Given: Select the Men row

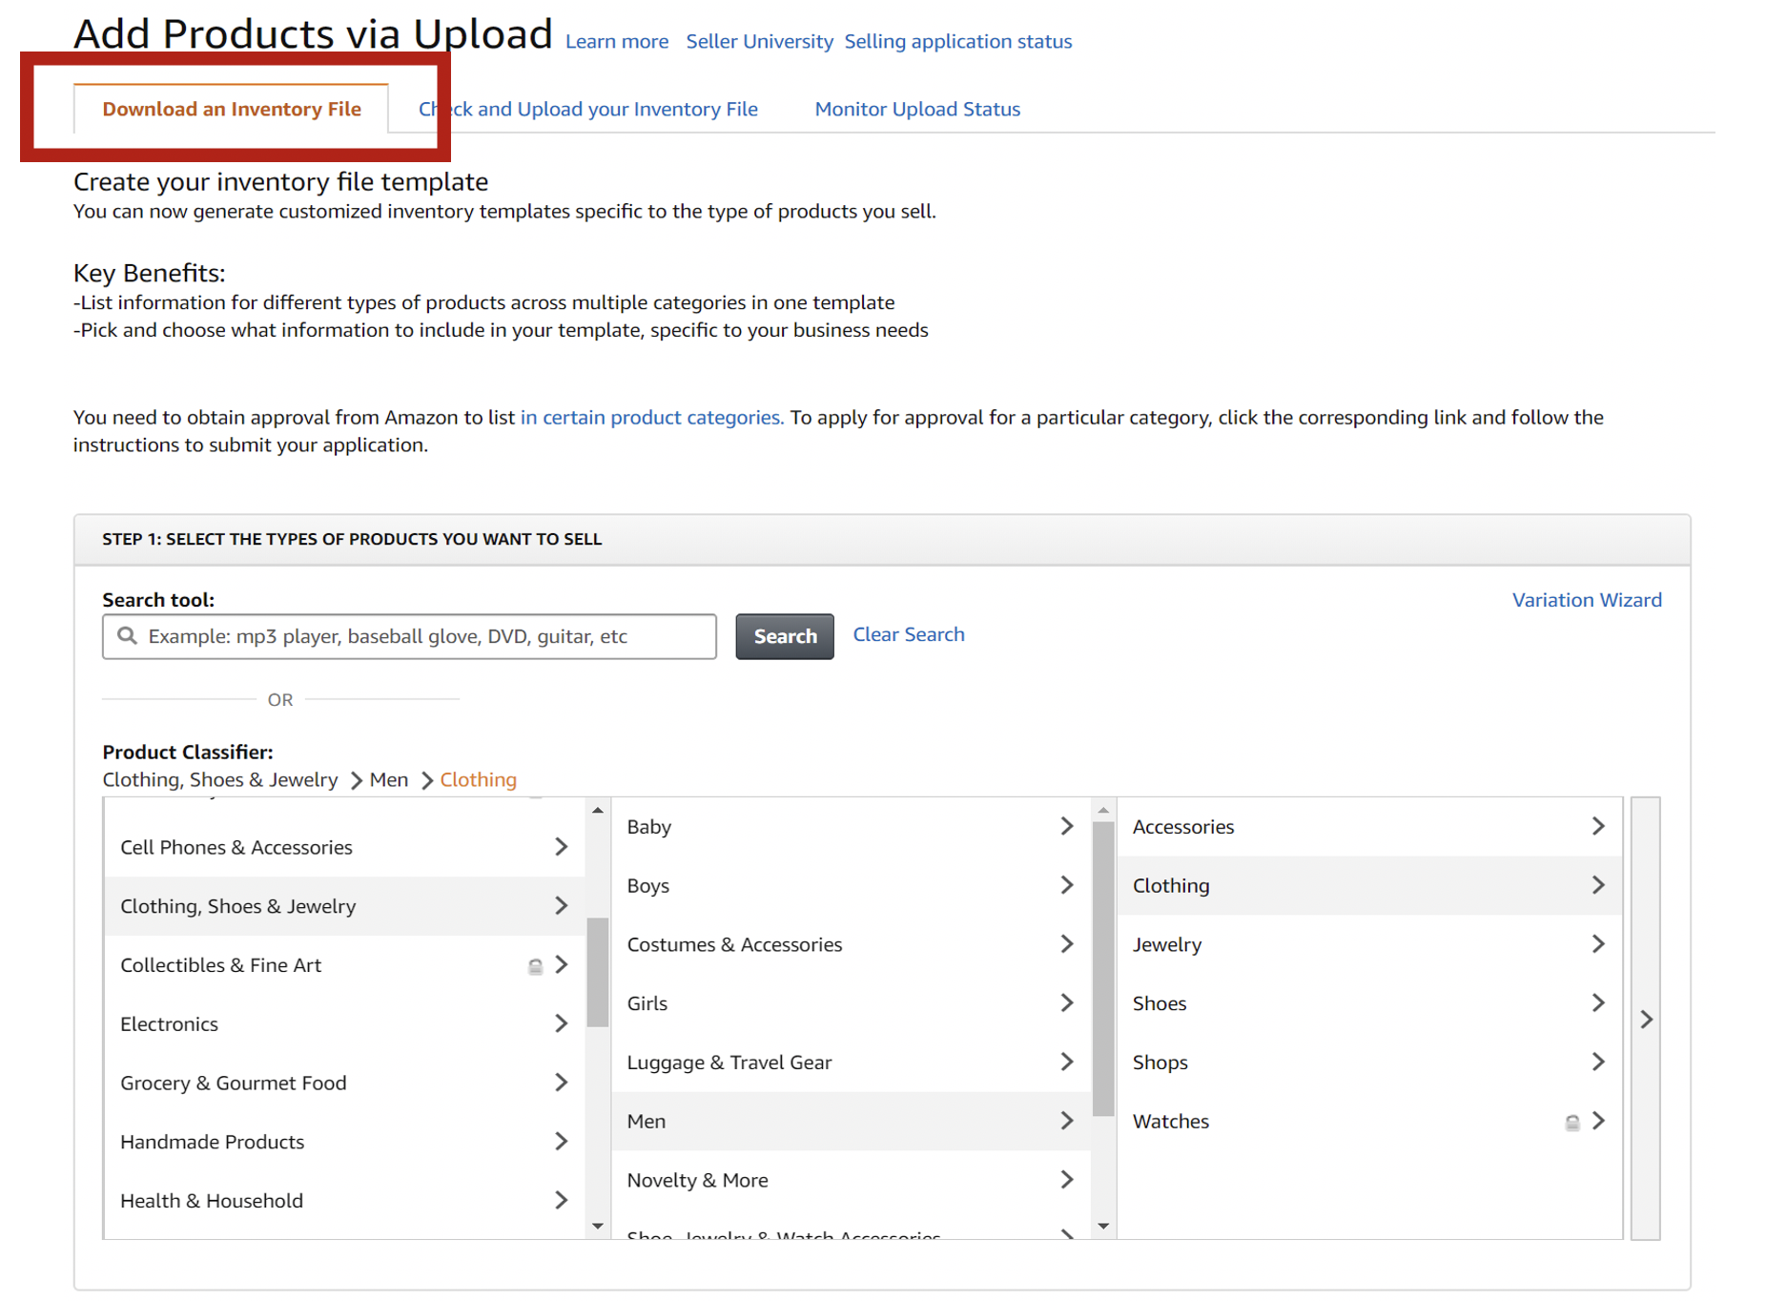Looking at the screenshot, I should tap(851, 1122).
